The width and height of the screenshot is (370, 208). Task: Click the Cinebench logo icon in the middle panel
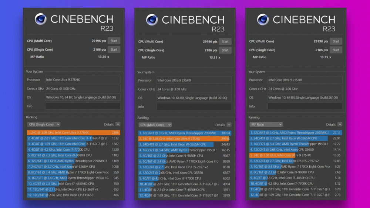coord(152,20)
